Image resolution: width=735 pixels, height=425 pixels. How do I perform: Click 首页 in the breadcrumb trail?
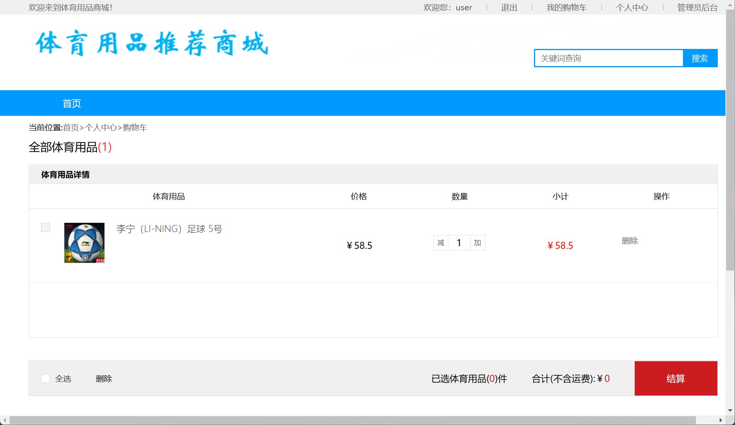(x=71, y=128)
